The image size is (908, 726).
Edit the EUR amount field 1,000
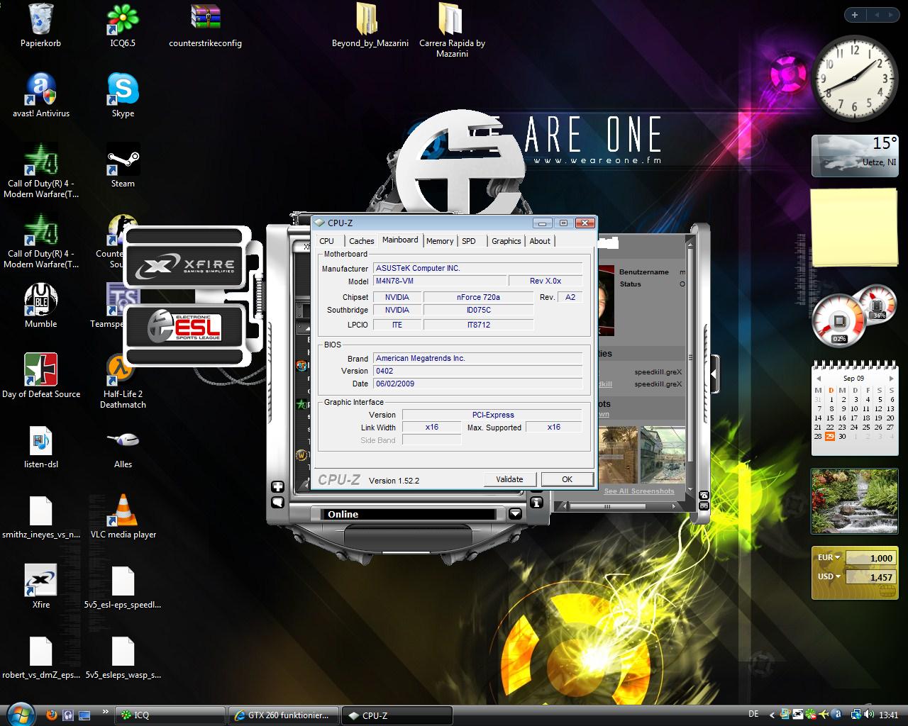point(870,558)
